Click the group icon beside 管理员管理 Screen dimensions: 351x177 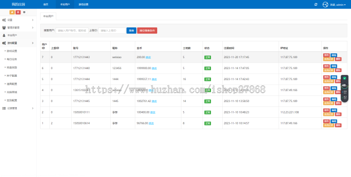(x=4, y=28)
